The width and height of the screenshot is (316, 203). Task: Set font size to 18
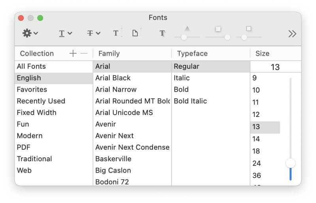pos(265,151)
